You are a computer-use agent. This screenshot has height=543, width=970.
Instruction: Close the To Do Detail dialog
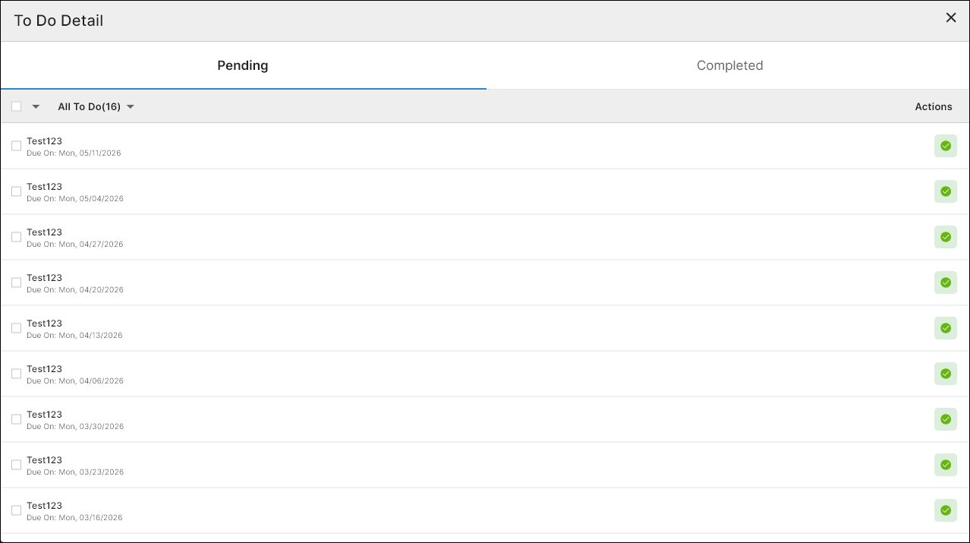click(951, 17)
